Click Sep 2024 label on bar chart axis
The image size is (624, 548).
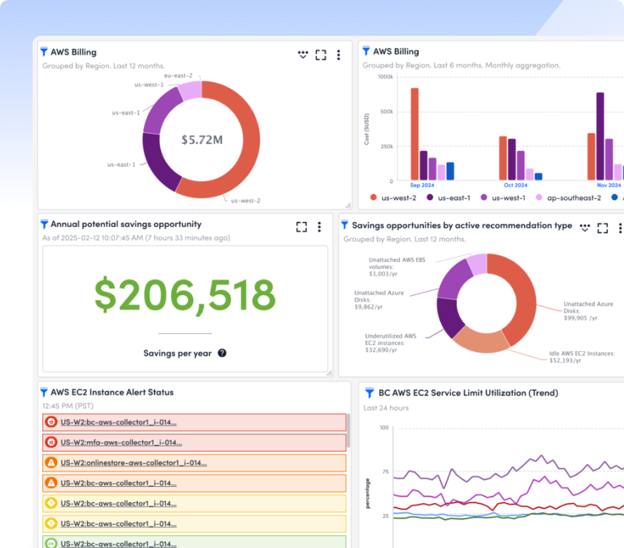coord(422,185)
